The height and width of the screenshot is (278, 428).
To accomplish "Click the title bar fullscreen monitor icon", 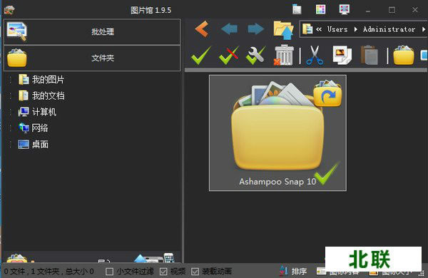I will coord(345,9).
